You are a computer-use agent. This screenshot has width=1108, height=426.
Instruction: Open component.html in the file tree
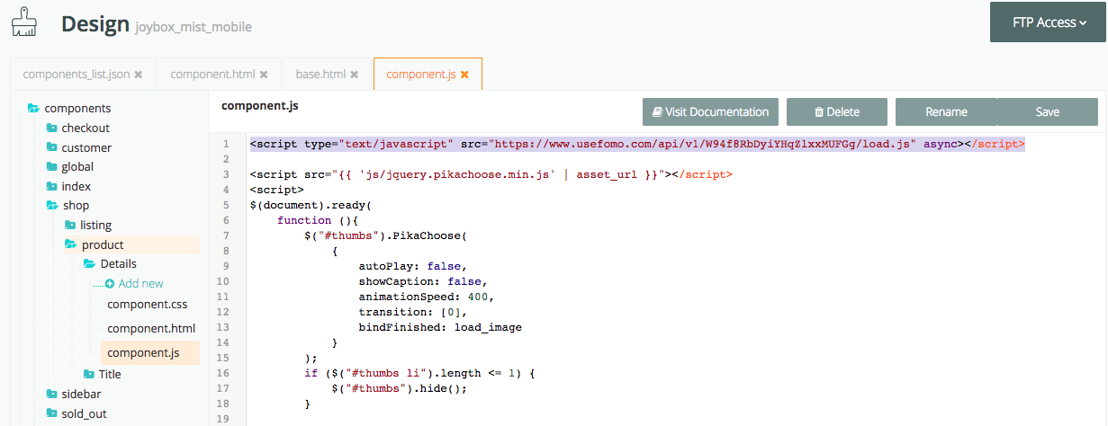point(151,328)
